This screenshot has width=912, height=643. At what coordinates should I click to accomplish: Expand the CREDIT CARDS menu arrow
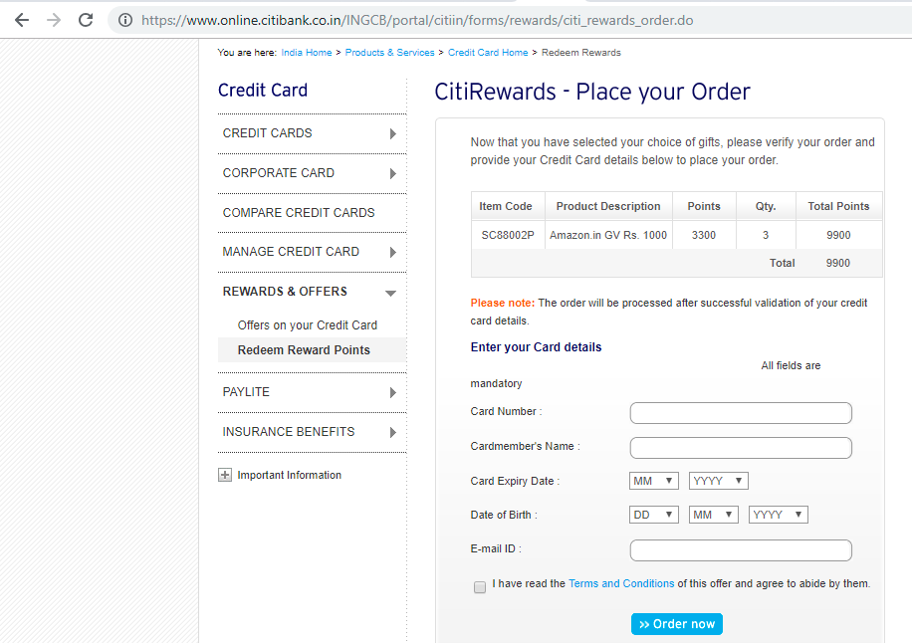(393, 133)
